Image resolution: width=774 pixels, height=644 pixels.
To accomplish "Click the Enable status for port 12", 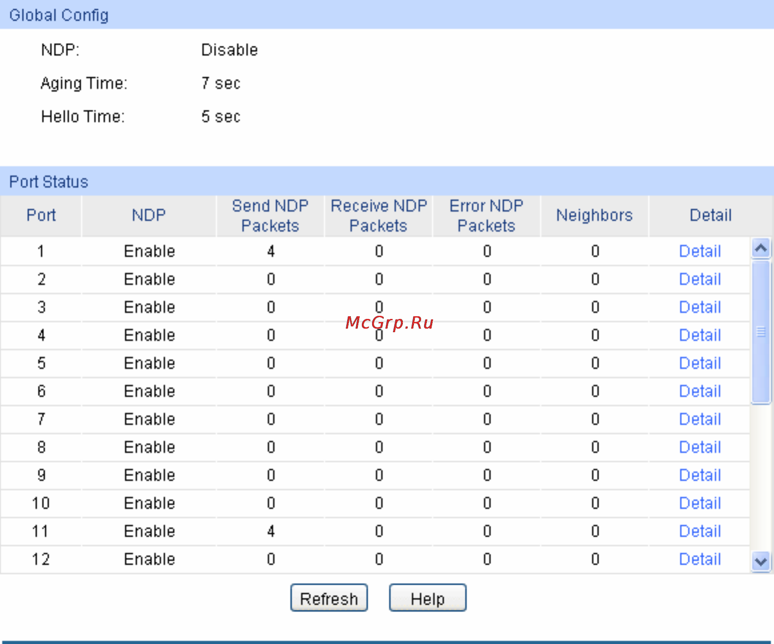I will pos(149,559).
